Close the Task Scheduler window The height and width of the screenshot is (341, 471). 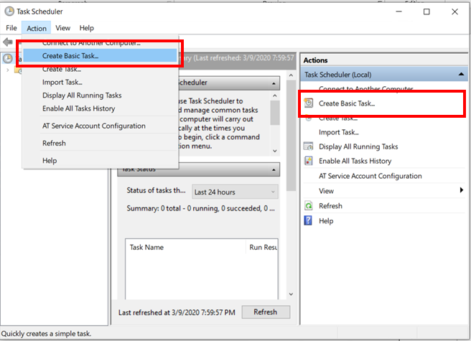coord(454,11)
